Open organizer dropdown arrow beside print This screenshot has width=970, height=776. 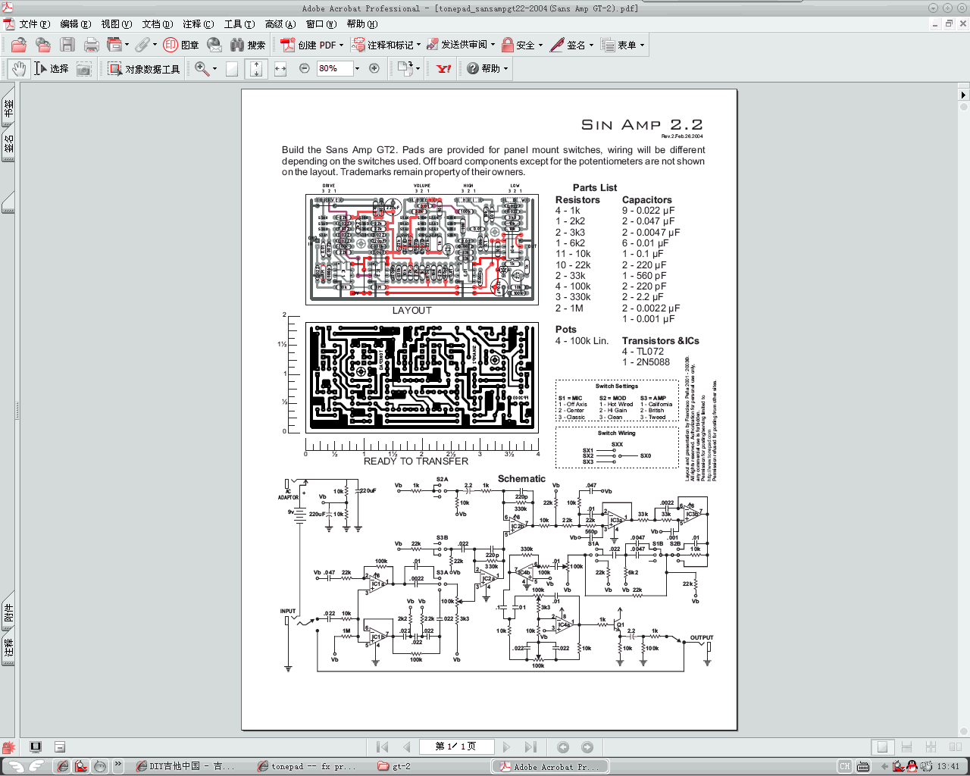[127, 45]
